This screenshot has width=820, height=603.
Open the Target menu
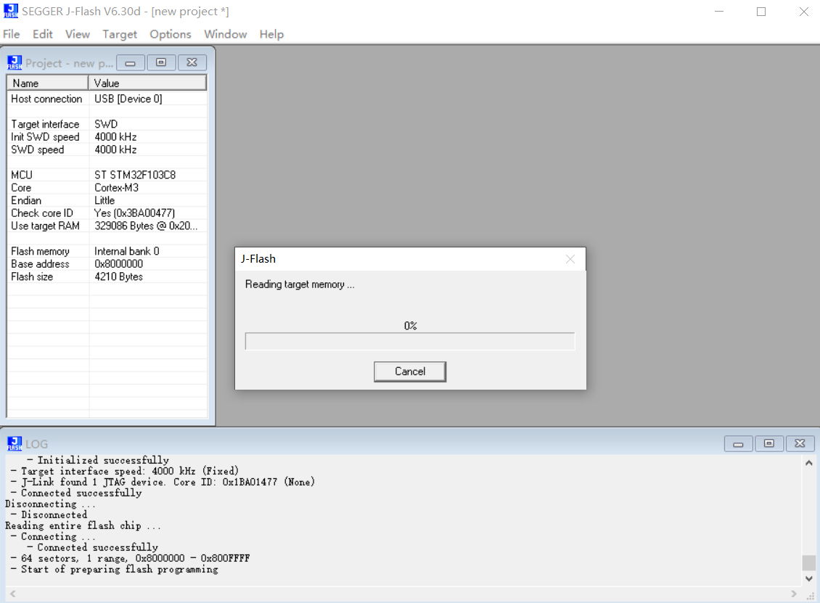coord(120,34)
